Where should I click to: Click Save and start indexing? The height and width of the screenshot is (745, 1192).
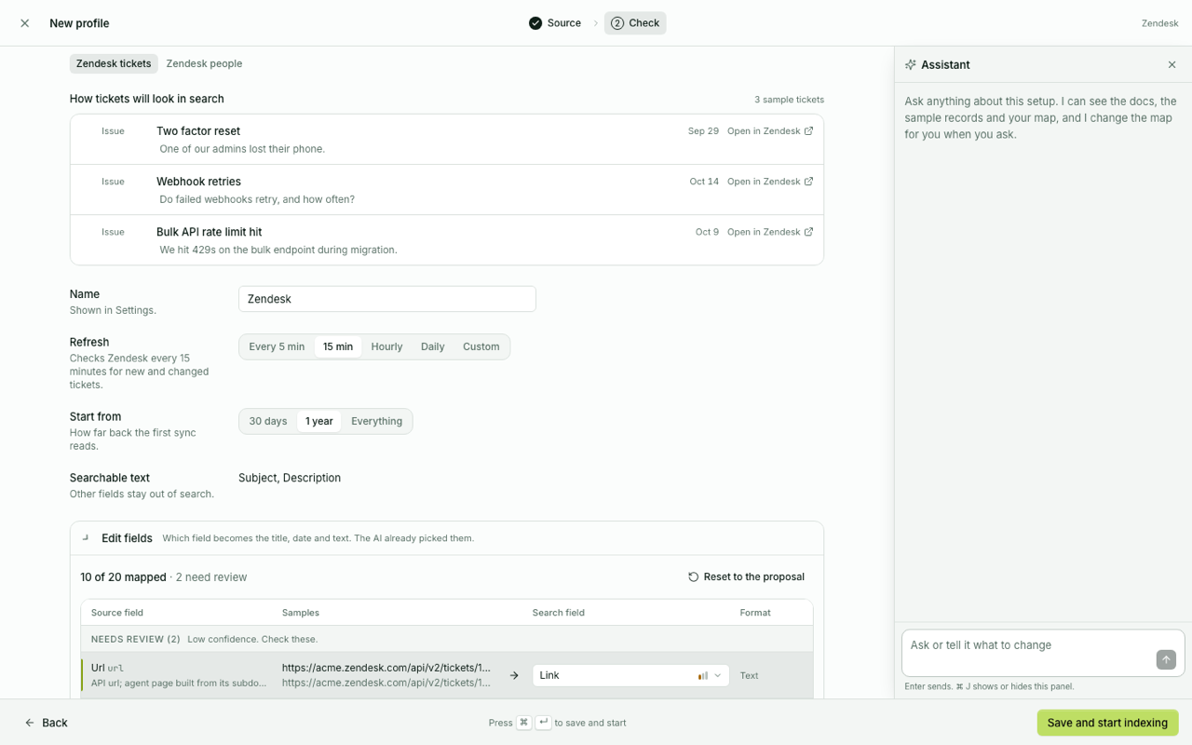[1107, 723]
